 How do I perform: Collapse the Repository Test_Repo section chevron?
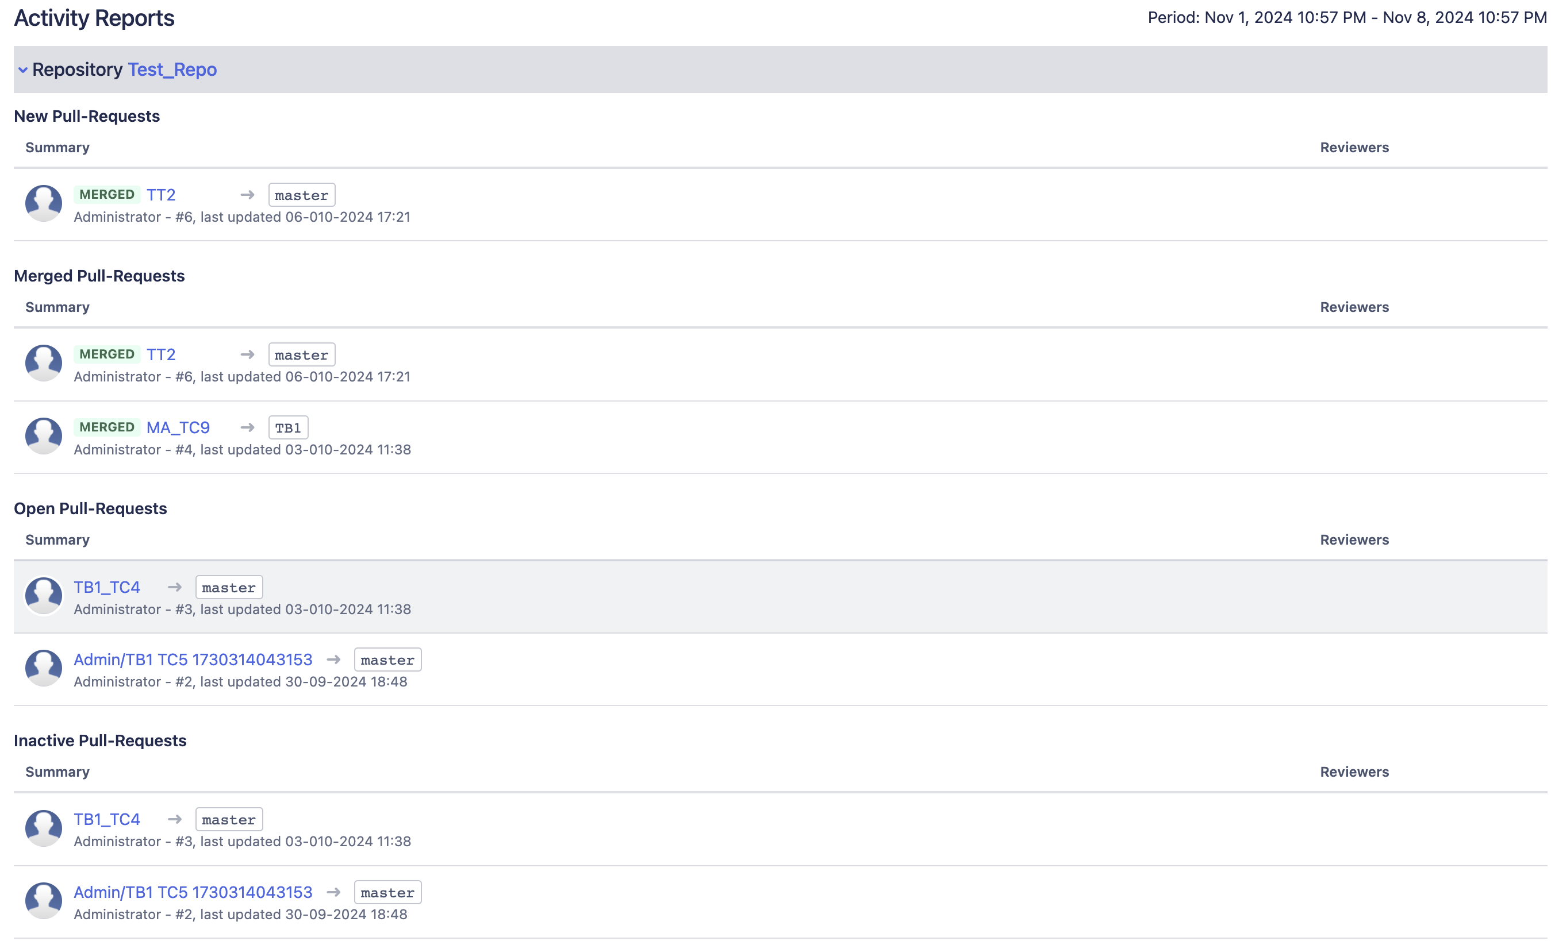pos(22,70)
